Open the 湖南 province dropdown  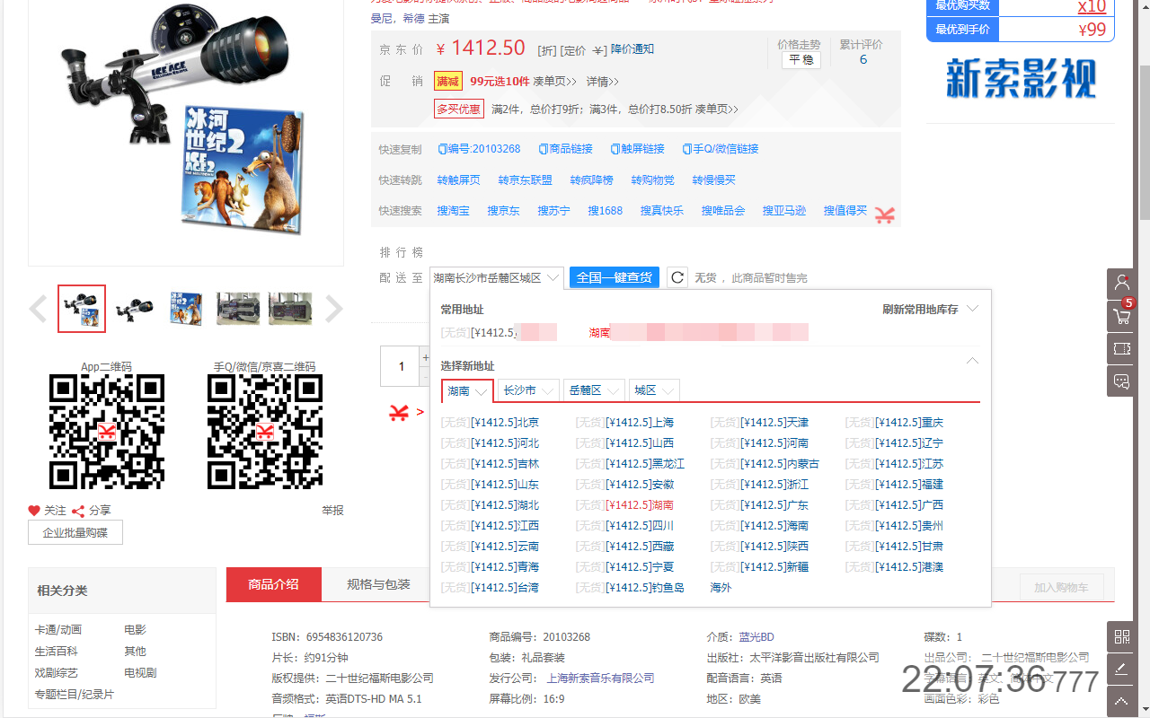[466, 390]
